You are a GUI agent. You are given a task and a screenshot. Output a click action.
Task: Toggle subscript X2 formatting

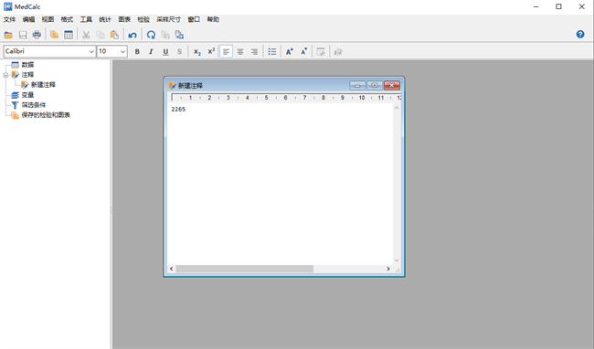(x=197, y=51)
